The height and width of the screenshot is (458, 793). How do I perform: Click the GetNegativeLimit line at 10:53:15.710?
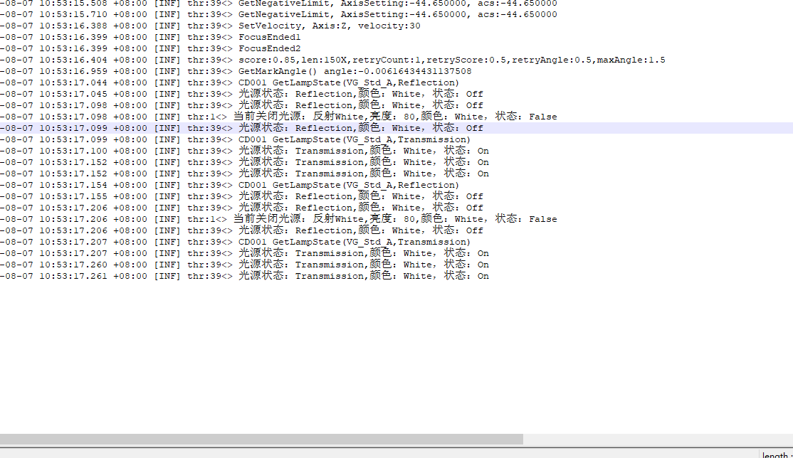[397, 14]
